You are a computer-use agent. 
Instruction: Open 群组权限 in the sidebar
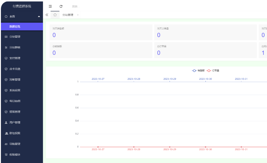[15, 133]
